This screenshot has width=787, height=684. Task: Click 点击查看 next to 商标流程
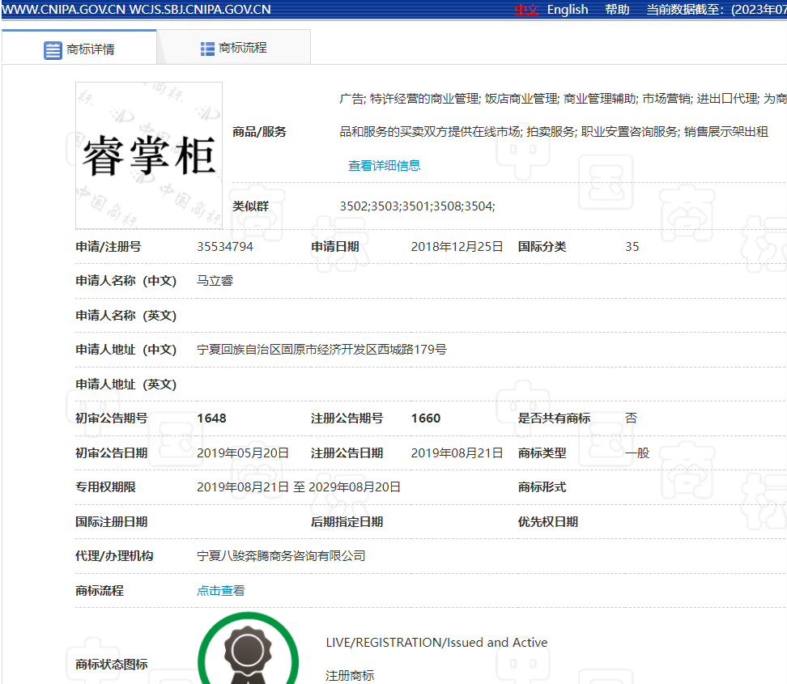coord(220,591)
